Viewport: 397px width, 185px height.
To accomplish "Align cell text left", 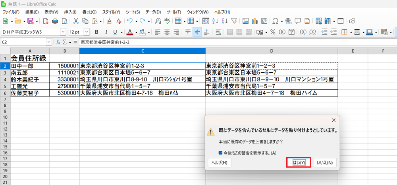I will (158, 32).
